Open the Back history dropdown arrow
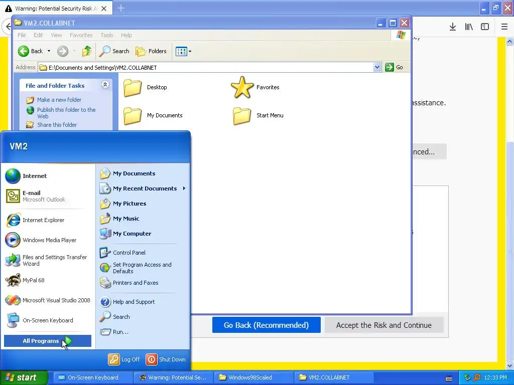Image resolution: width=514 pixels, height=385 pixels. coord(49,51)
